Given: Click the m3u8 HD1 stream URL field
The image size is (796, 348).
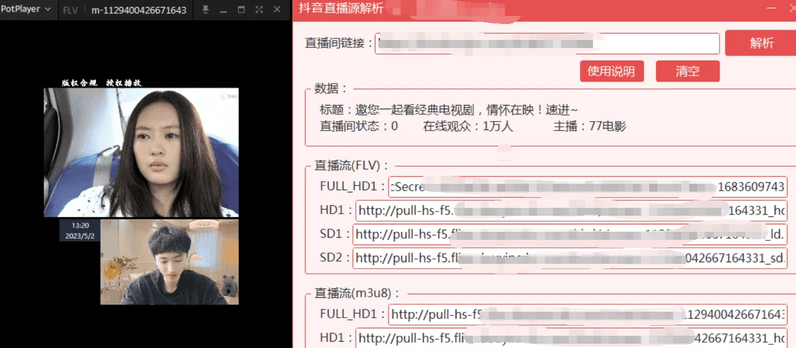Looking at the screenshot, I should click(571, 338).
